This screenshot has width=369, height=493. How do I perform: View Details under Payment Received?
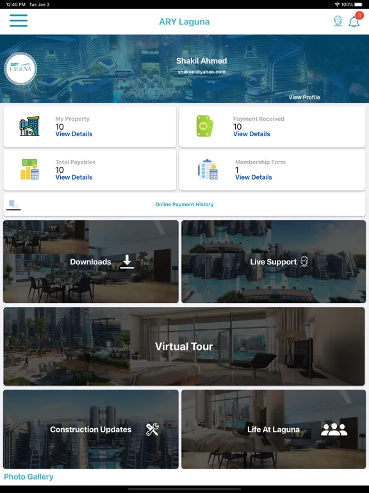pos(251,134)
